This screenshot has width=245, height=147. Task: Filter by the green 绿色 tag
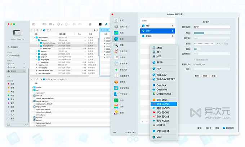point(11,95)
